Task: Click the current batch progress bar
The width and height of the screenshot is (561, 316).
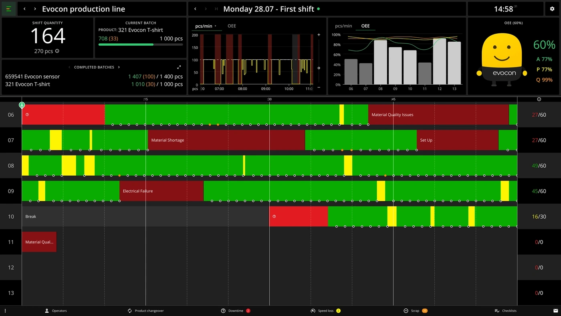Action: [x=141, y=45]
